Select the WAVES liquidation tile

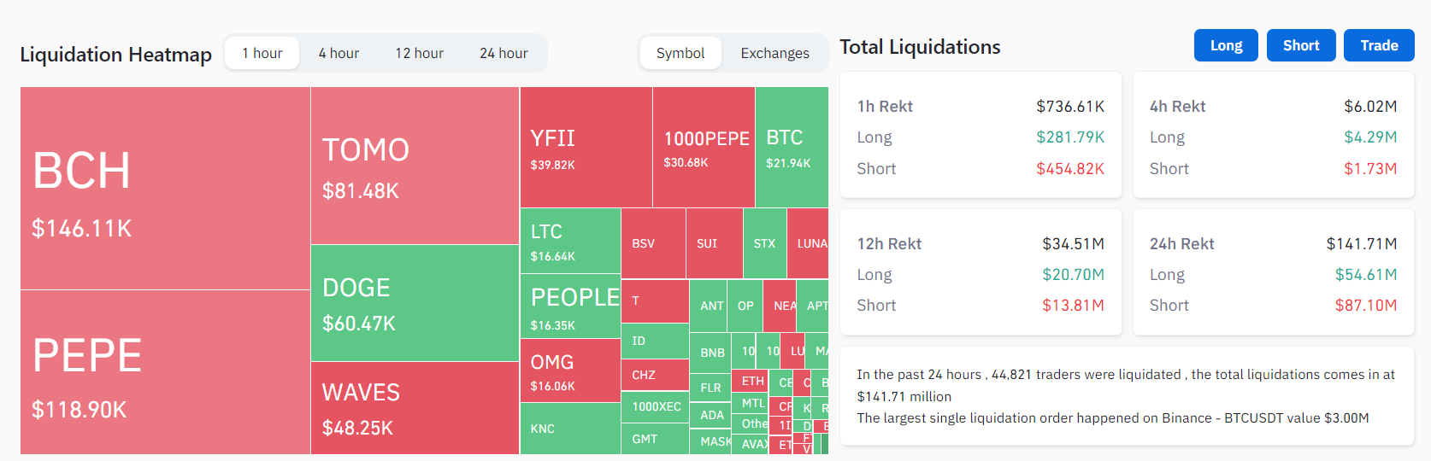click(415, 408)
